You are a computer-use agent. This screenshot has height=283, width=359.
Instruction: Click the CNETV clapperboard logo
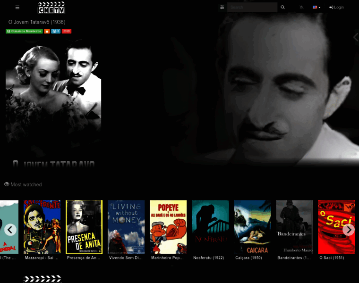[x=51, y=8]
